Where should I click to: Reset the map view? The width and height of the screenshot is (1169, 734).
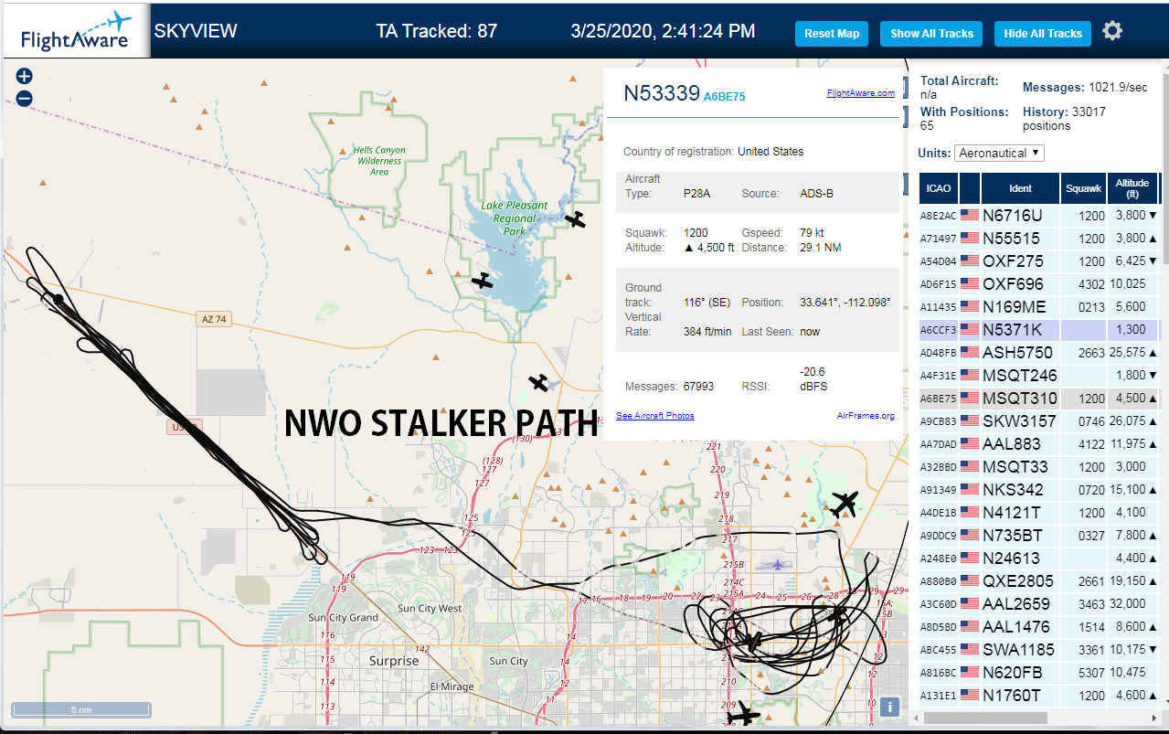click(832, 34)
